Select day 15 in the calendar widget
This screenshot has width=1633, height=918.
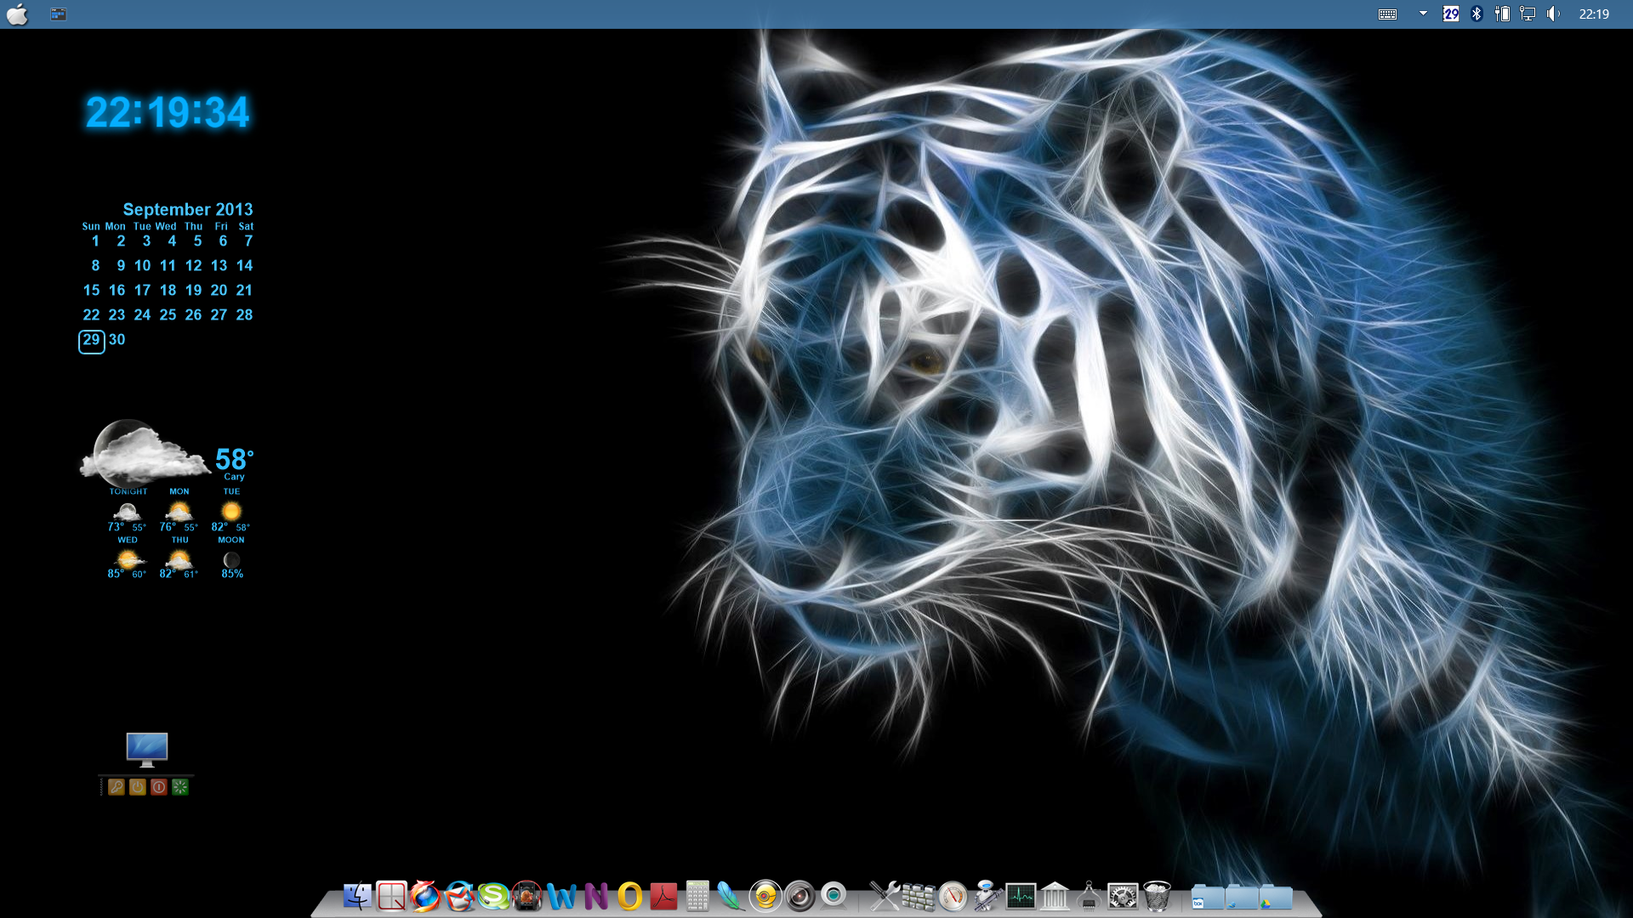click(x=91, y=290)
